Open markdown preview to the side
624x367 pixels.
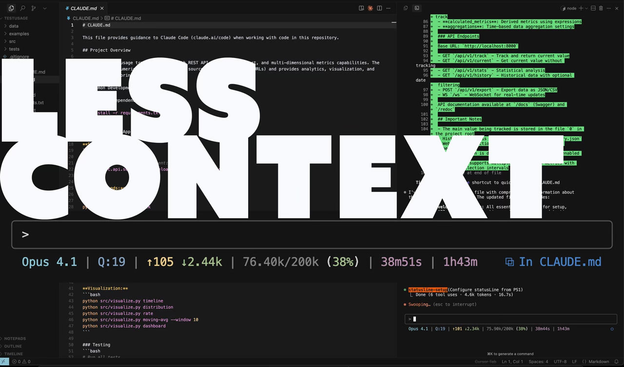coord(361,8)
